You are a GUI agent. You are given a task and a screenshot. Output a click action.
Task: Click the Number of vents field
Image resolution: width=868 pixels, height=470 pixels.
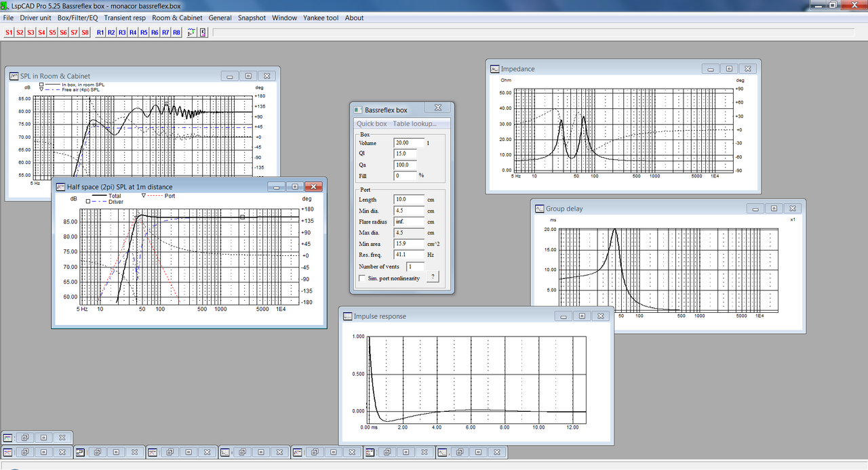(416, 267)
